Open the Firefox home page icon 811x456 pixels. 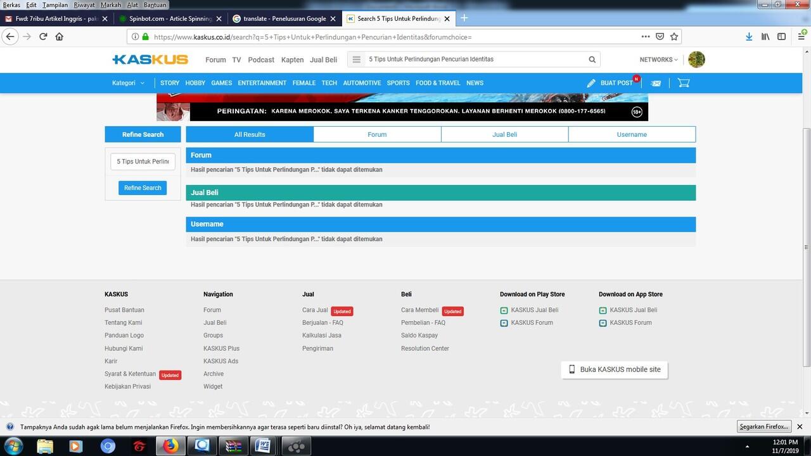coord(60,37)
